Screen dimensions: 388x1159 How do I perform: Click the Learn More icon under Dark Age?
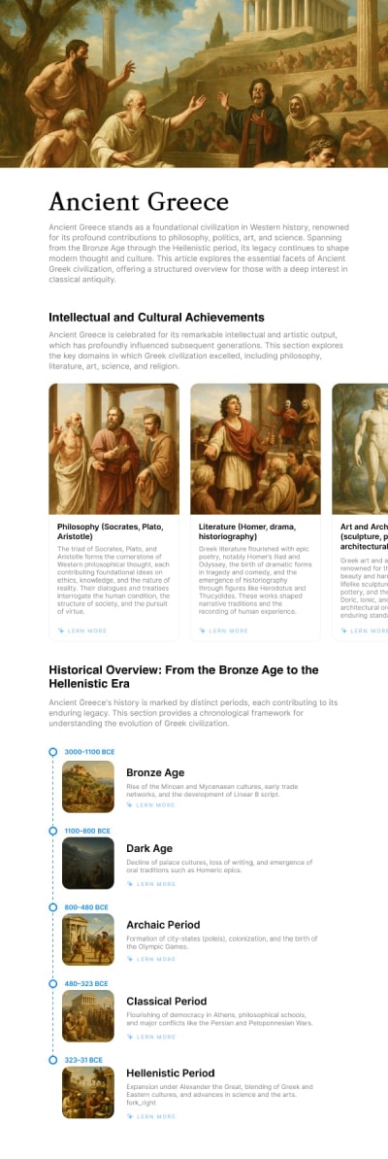(x=130, y=883)
